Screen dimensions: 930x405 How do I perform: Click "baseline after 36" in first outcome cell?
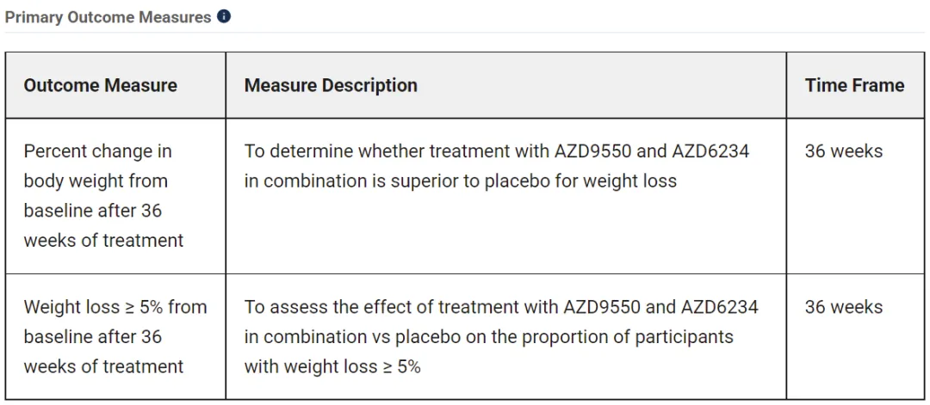click(92, 211)
